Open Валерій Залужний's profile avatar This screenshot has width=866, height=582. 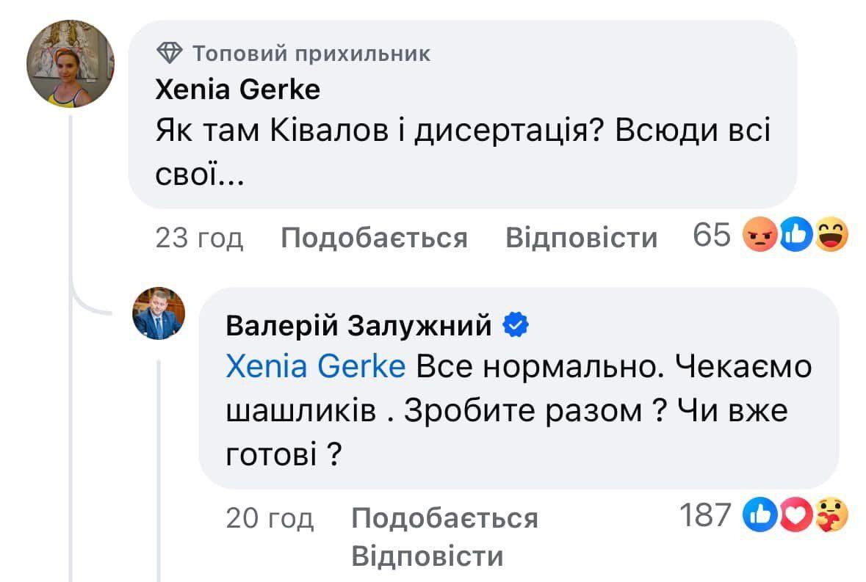click(159, 313)
